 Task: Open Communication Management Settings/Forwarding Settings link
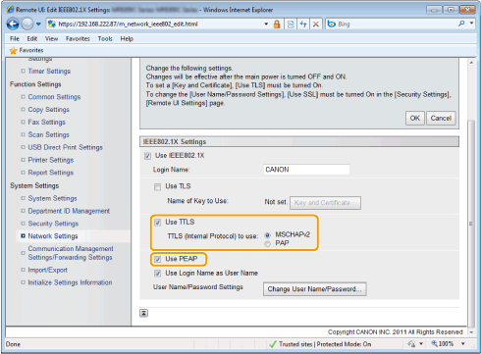(x=71, y=253)
